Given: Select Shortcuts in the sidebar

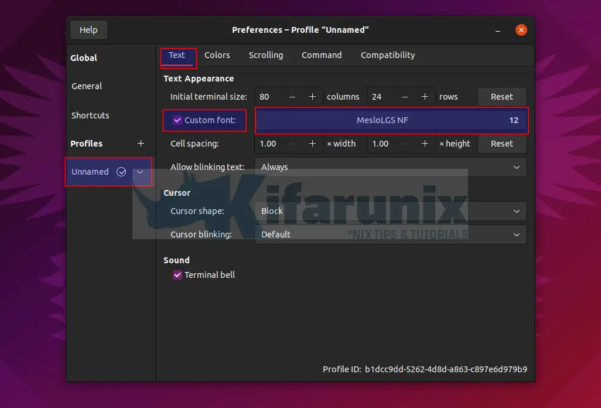Looking at the screenshot, I should (90, 115).
